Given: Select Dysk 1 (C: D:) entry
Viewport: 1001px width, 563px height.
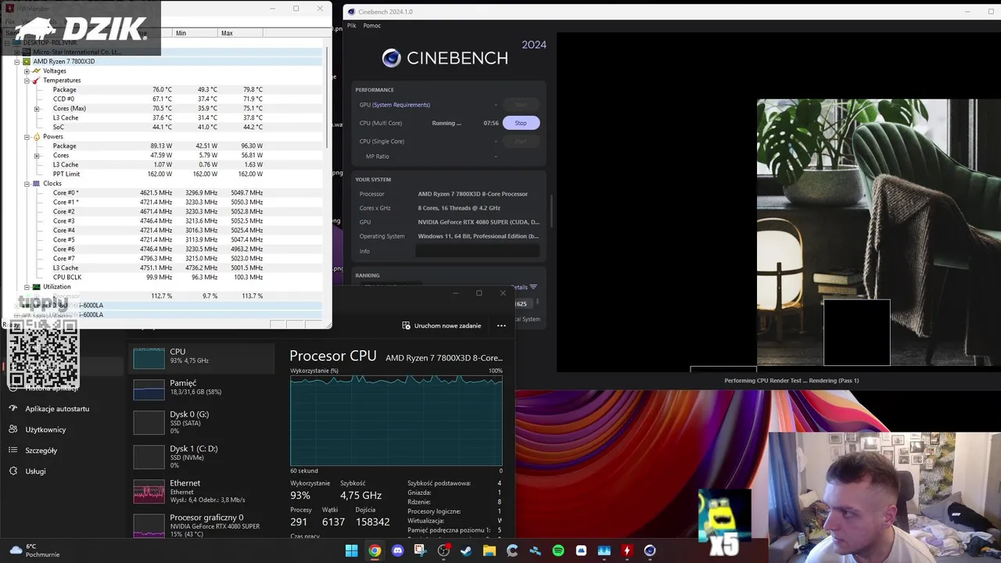Looking at the screenshot, I should click(x=202, y=457).
